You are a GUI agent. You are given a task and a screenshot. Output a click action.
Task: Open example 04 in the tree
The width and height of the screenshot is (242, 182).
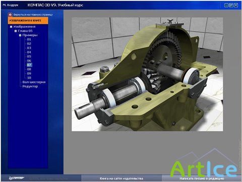tap(29, 52)
